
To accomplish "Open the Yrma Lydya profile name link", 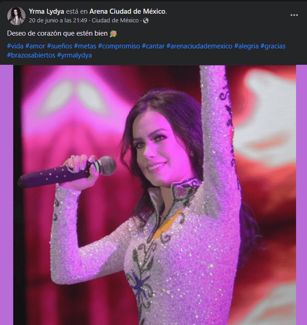I will 46,11.
